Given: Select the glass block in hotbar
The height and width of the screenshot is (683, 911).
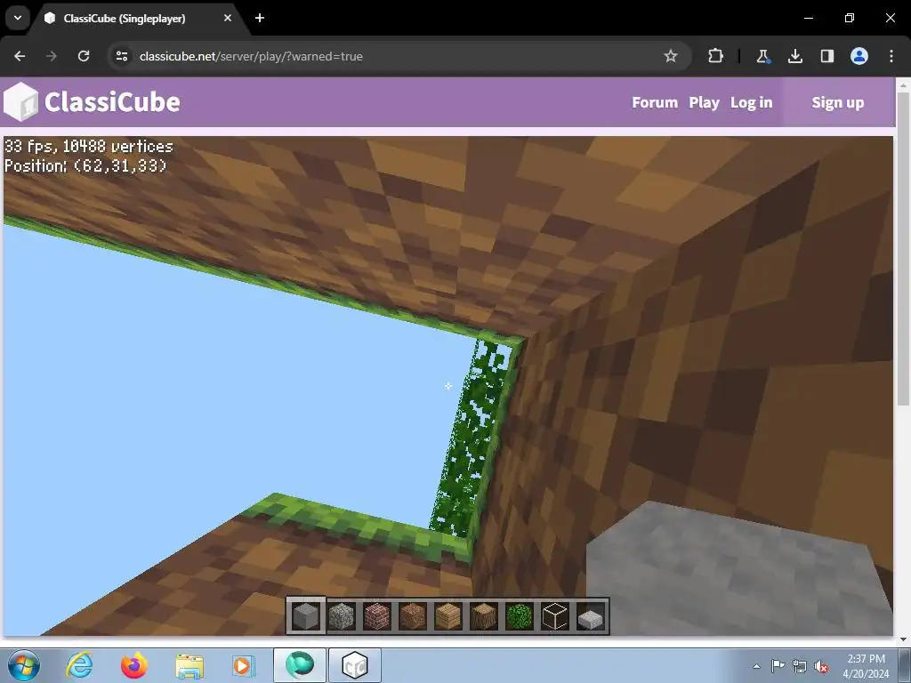Looking at the screenshot, I should click(555, 616).
